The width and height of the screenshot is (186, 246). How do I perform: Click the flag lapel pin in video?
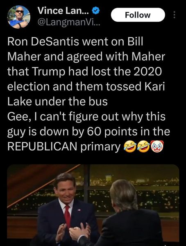tap(79, 210)
